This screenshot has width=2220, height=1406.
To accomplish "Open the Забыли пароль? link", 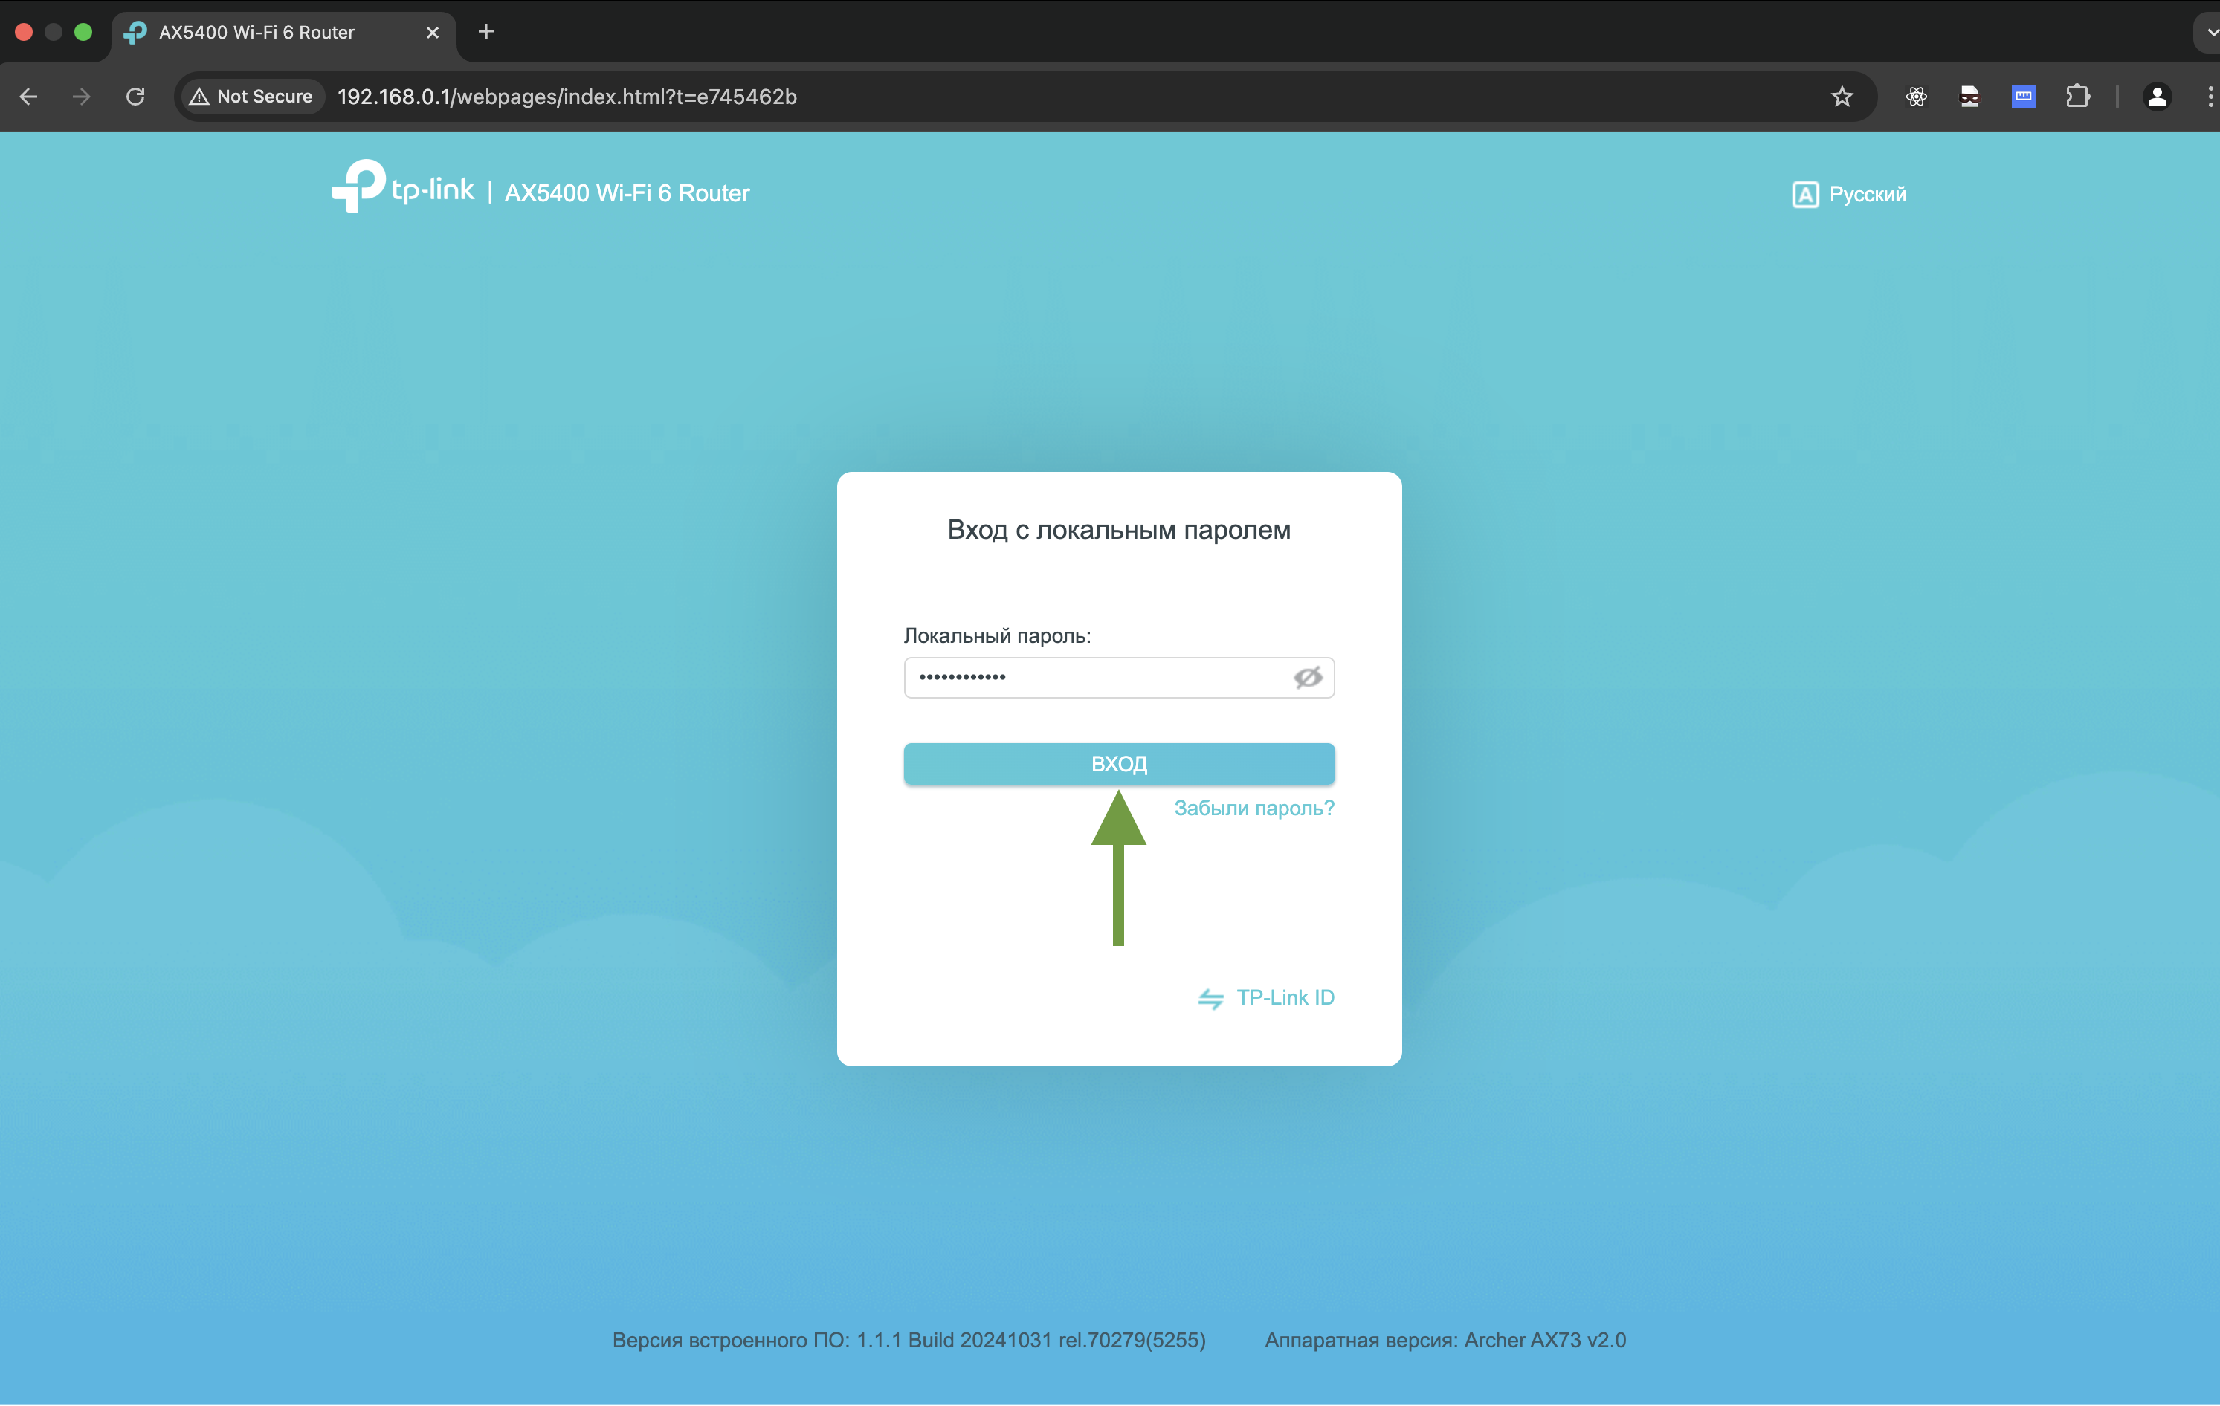I will tap(1253, 808).
